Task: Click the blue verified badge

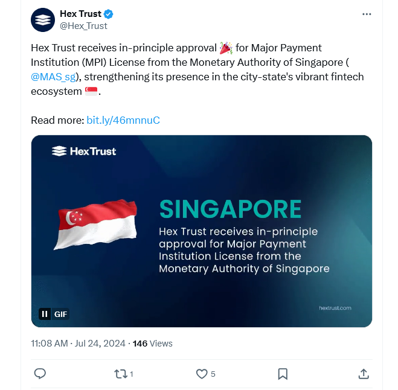Action: [x=109, y=14]
